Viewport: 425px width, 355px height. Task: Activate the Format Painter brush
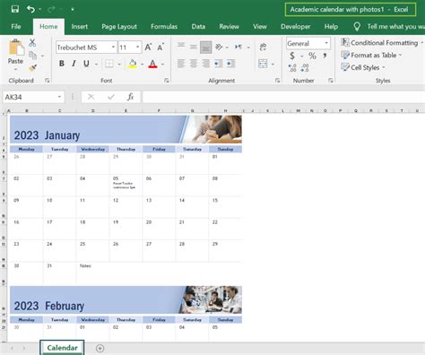tap(32, 68)
